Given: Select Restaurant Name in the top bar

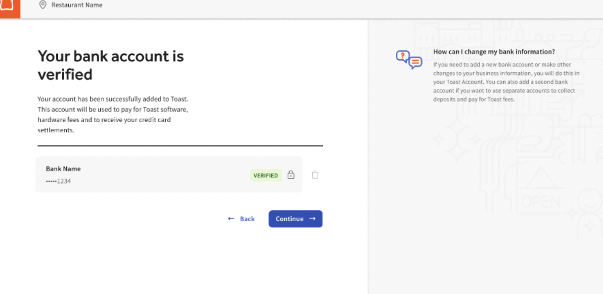Looking at the screenshot, I should [77, 4].
